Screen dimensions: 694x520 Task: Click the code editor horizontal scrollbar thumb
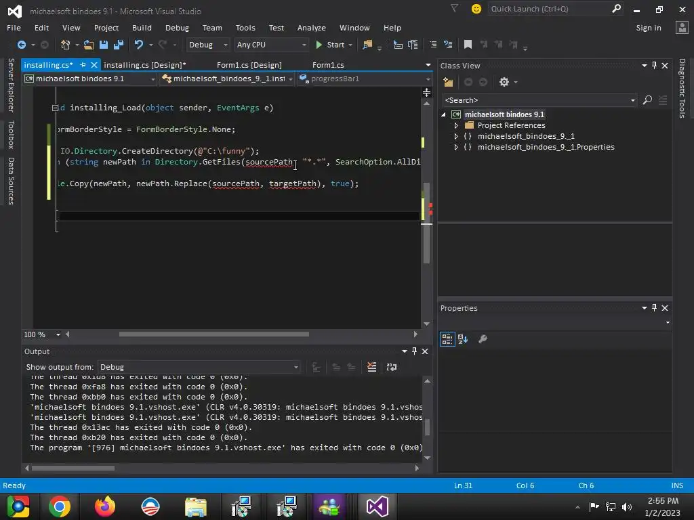coord(213,334)
